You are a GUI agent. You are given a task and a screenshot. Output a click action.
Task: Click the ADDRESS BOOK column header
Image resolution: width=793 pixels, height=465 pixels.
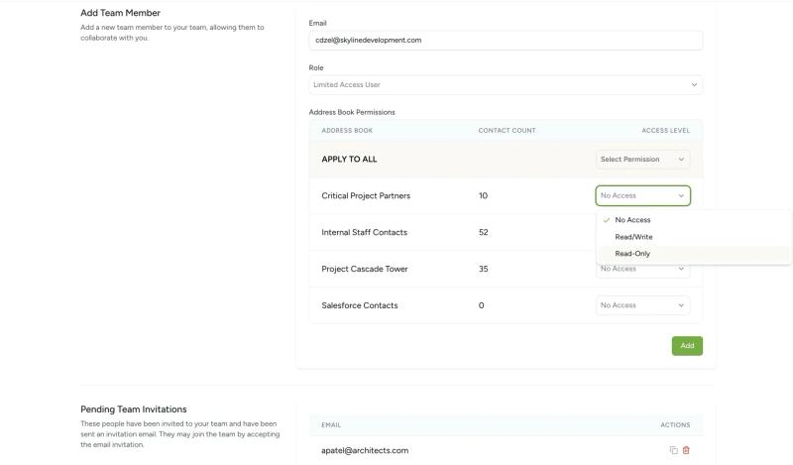[x=347, y=131]
